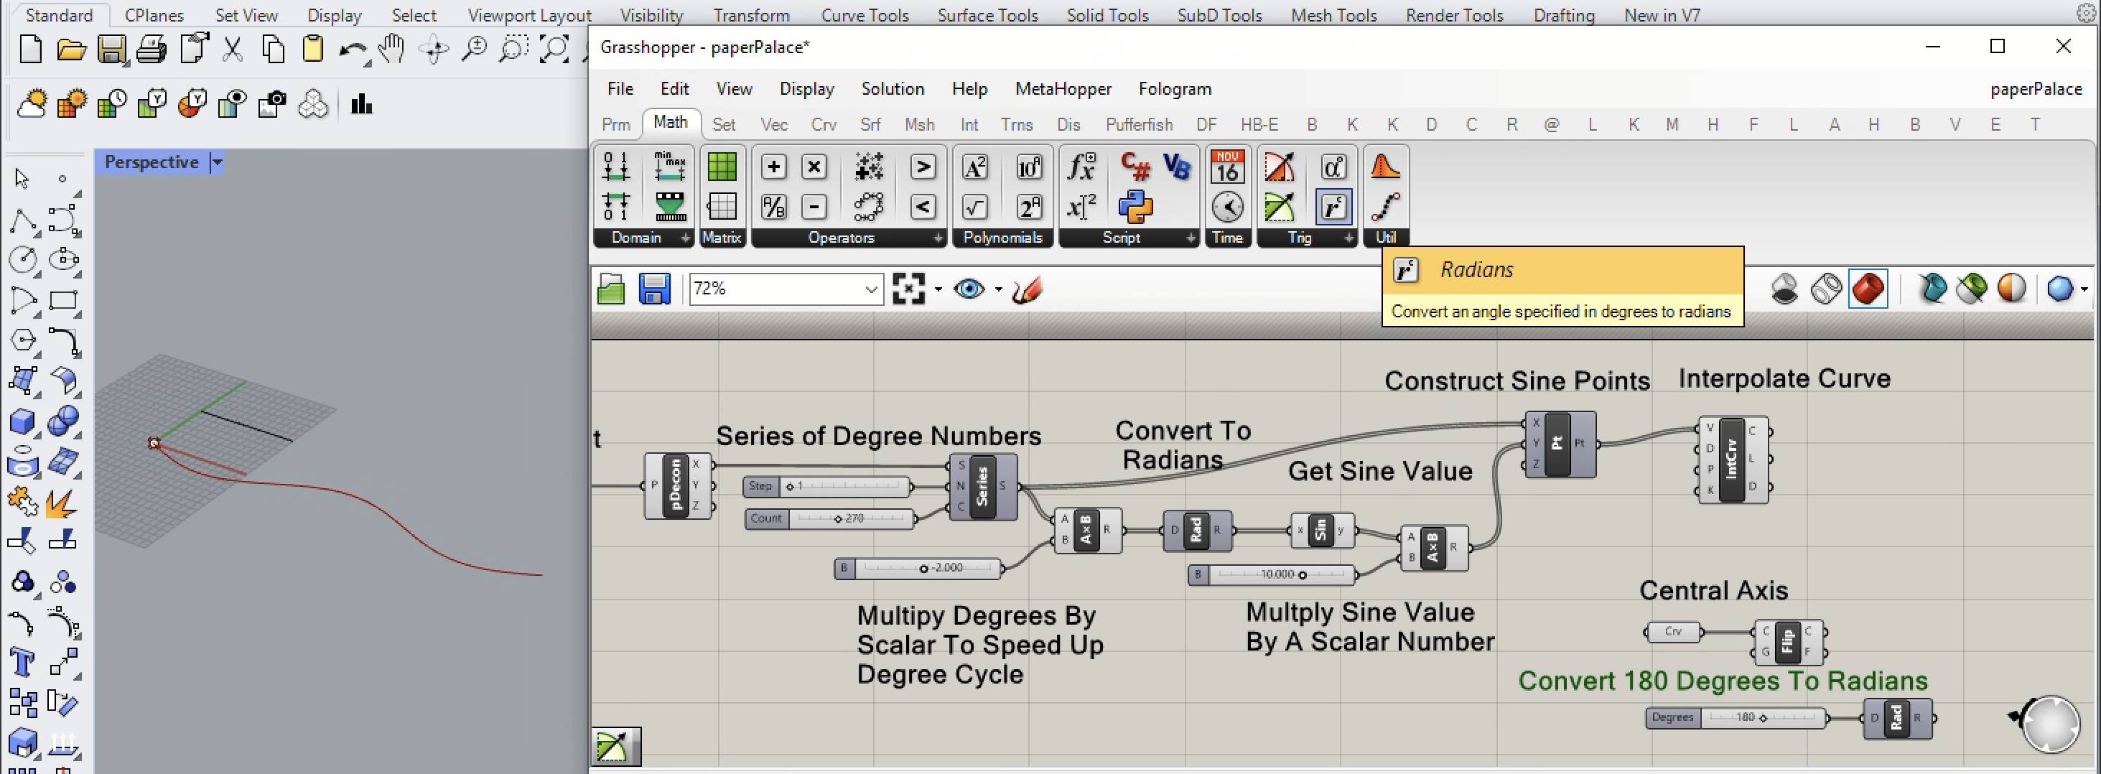Select the Radians component icon in Trig
The image size is (2101, 774).
[1333, 208]
